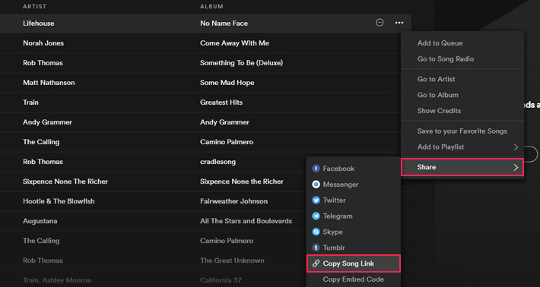
Task: Expand the Share submenu arrow
Action: pyautogui.click(x=516, y=167)
